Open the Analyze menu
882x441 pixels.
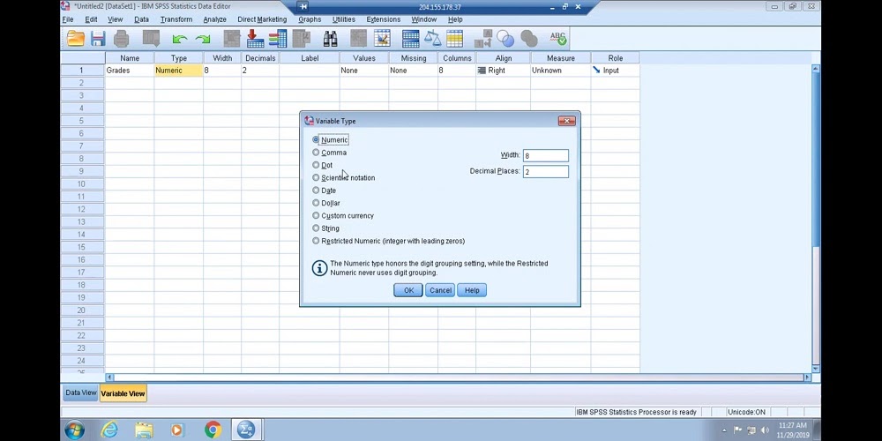point(214,19)
